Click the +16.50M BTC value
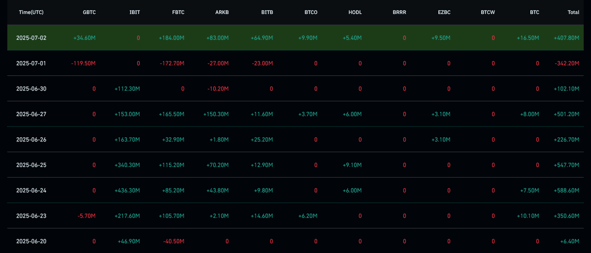The width and height of the screenshot is (591, 253). click(527, 38)
